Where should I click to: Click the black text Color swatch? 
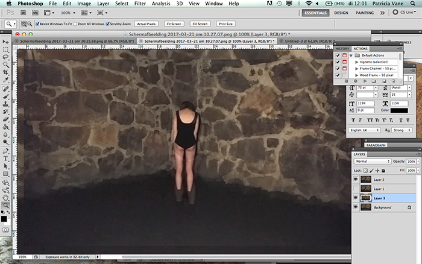399,110
